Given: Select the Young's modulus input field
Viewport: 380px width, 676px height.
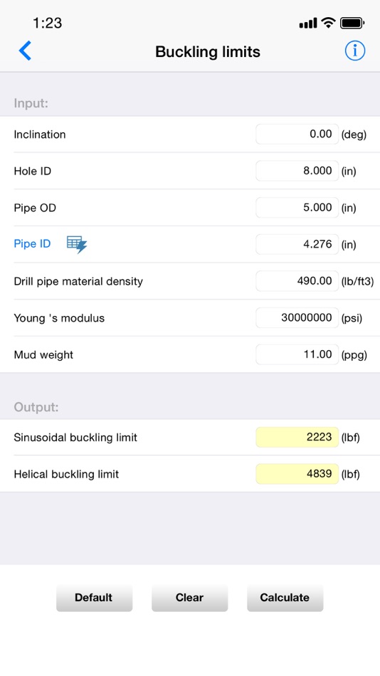Looking at the screenshot, I should pos(297,318).
